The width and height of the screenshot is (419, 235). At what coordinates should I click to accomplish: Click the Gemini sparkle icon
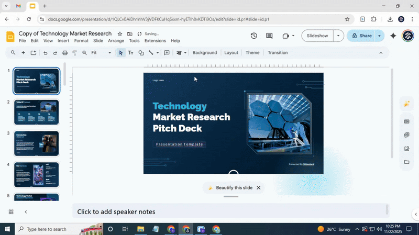(x=393, y=36)
